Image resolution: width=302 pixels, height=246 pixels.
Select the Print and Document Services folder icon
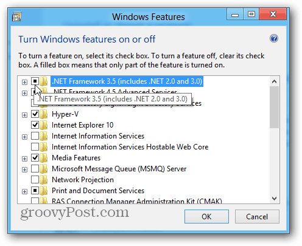44,191
